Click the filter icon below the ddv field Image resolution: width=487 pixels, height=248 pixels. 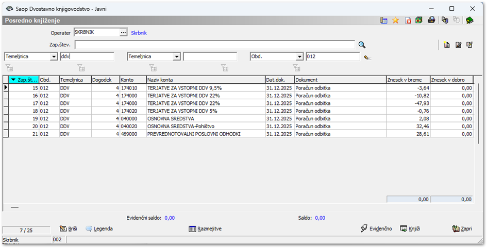point(81,67)
